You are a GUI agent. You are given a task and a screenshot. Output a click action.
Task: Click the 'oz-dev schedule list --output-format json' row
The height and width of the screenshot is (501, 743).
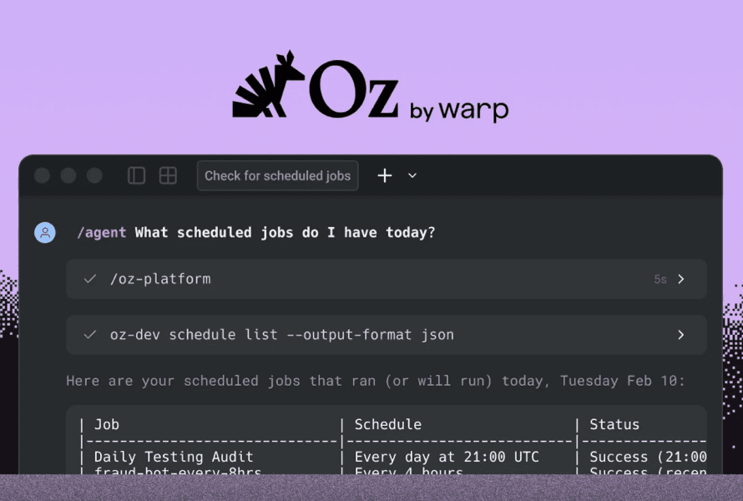[x=387, y=335]
